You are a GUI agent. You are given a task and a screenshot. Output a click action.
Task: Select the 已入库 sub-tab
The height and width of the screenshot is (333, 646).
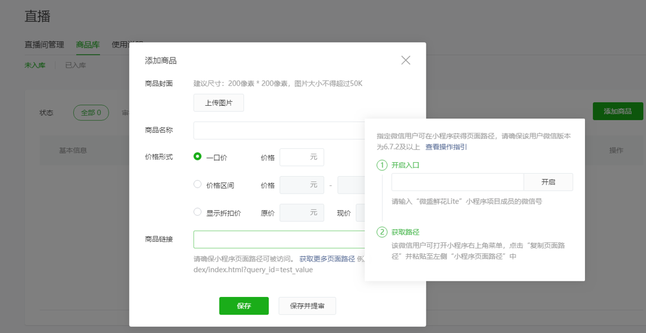tap(76, 65)
